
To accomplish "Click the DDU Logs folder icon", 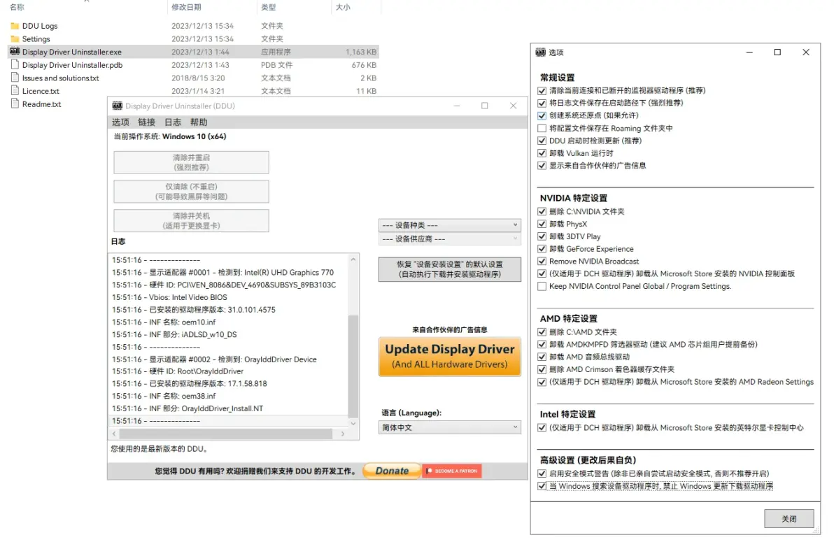I will point(15,26).
